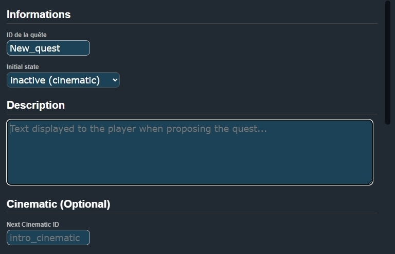The height and width of the screenshot is (254, 395).
Task: Click the New_quest quest ID input field
Action: pyautogui.click(x=48, y=48)
